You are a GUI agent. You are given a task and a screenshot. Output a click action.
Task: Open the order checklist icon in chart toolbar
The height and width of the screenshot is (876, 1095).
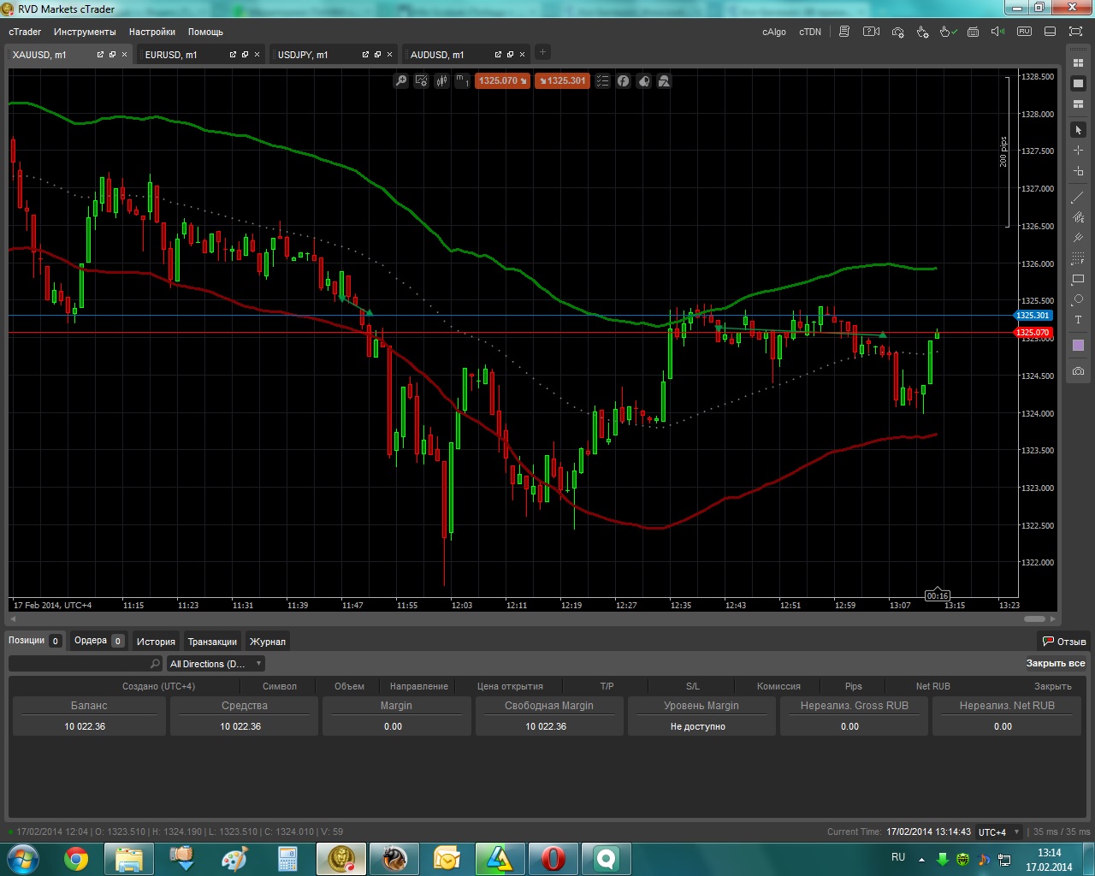(x=603, y=80)
